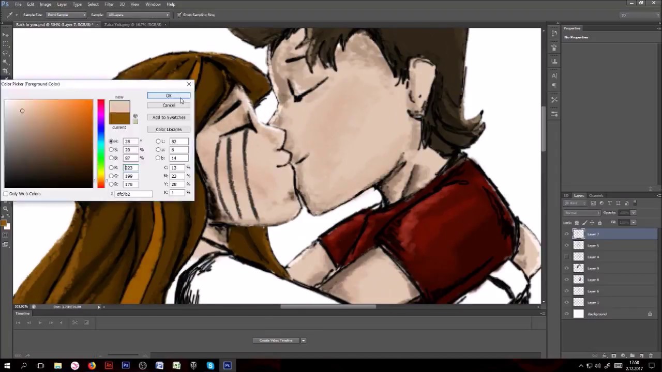The height and width of the screenshot is (372, 662).
Task: Hide Layer 7 with its eye icon
Action: pyautogui.click(x=566, y=234)
